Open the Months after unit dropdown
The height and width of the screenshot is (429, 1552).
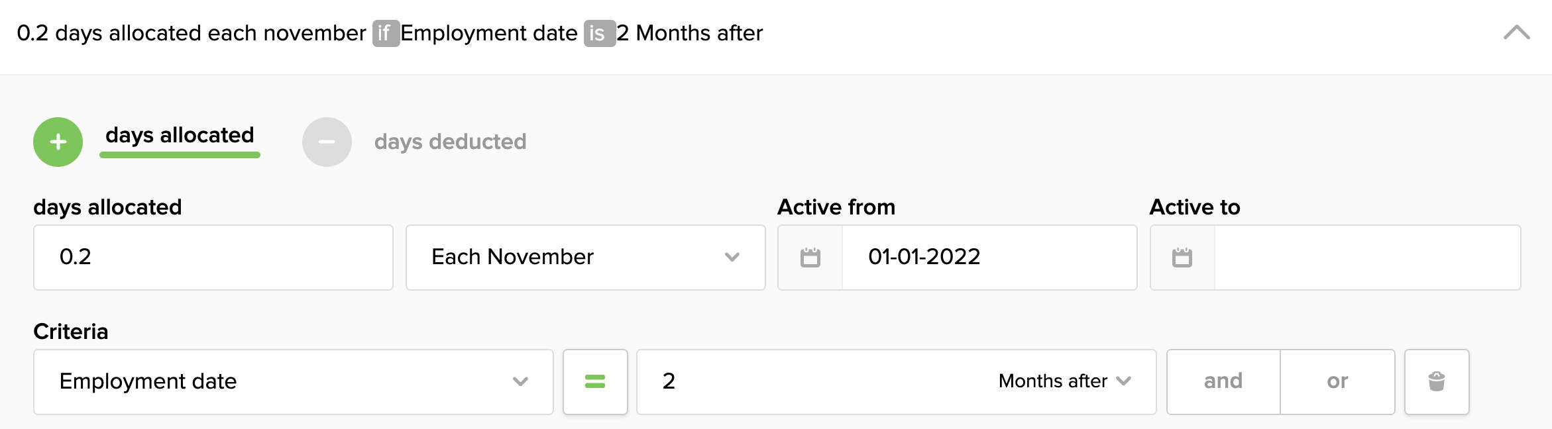tap(1064, 381)
